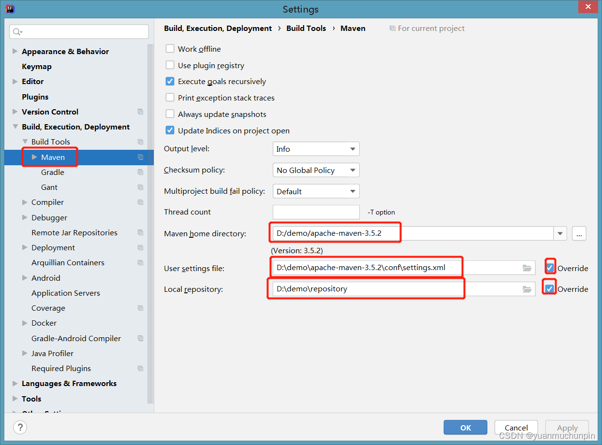602x445 pixels.
Task: Click project-level icon beside Gradle-Android Compiler
Action: point(140,338)
